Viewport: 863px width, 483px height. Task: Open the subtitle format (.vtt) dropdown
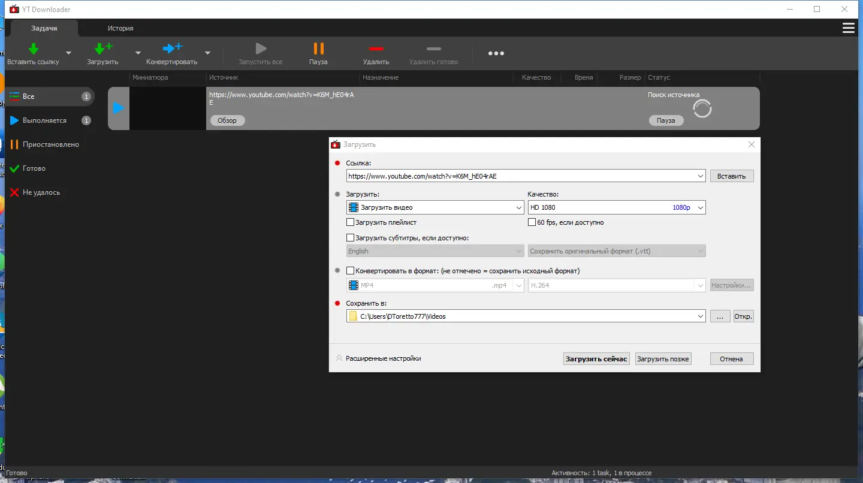pyautogui.click(x=617, y=251)
